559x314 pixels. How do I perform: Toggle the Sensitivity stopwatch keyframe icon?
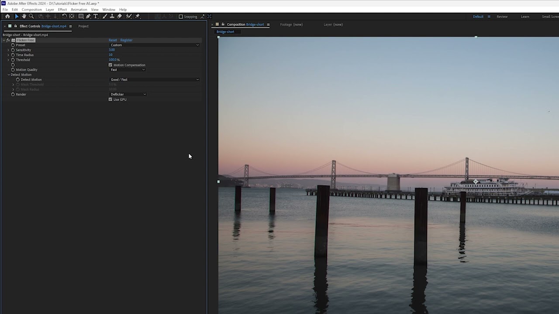pyautogui.click(x=13, y=50)
